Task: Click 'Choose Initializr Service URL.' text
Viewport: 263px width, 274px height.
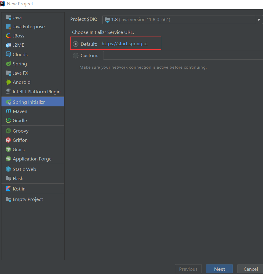Action: tap(103, 32)
